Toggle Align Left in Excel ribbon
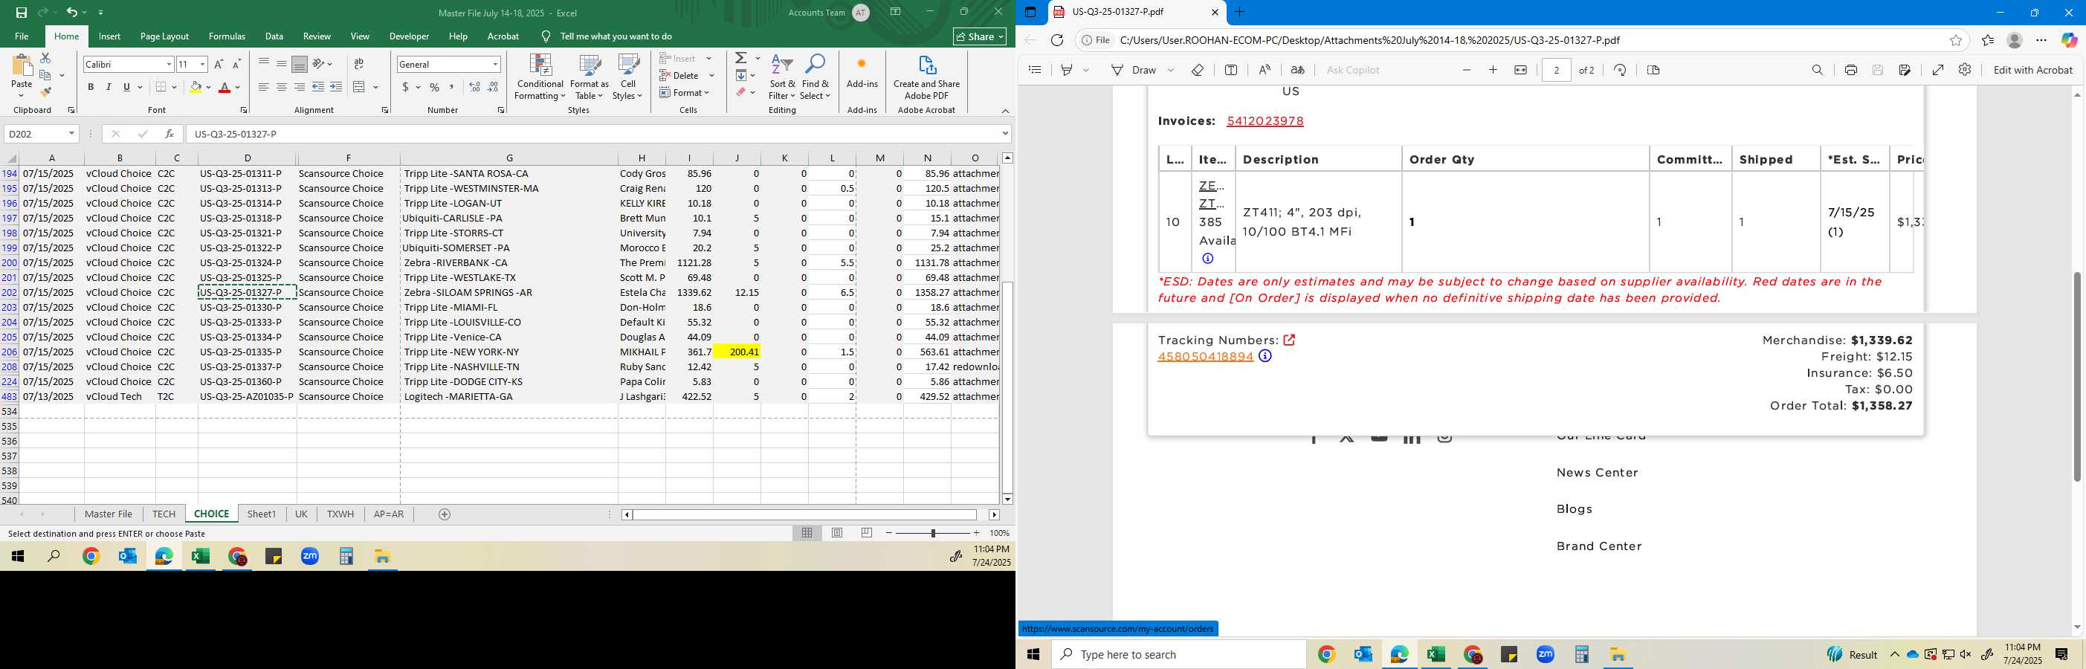 [264, 88]
